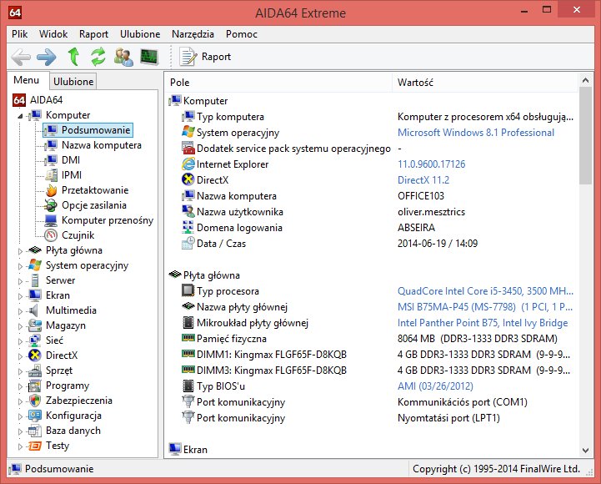Image resolution: width=601 pixels, height=484 pixels.
Task: Expand the Ekran tree node
Action: (20, 296)
